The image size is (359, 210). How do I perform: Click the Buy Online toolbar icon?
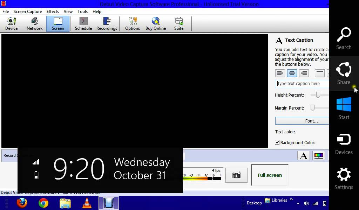(156, 24)
